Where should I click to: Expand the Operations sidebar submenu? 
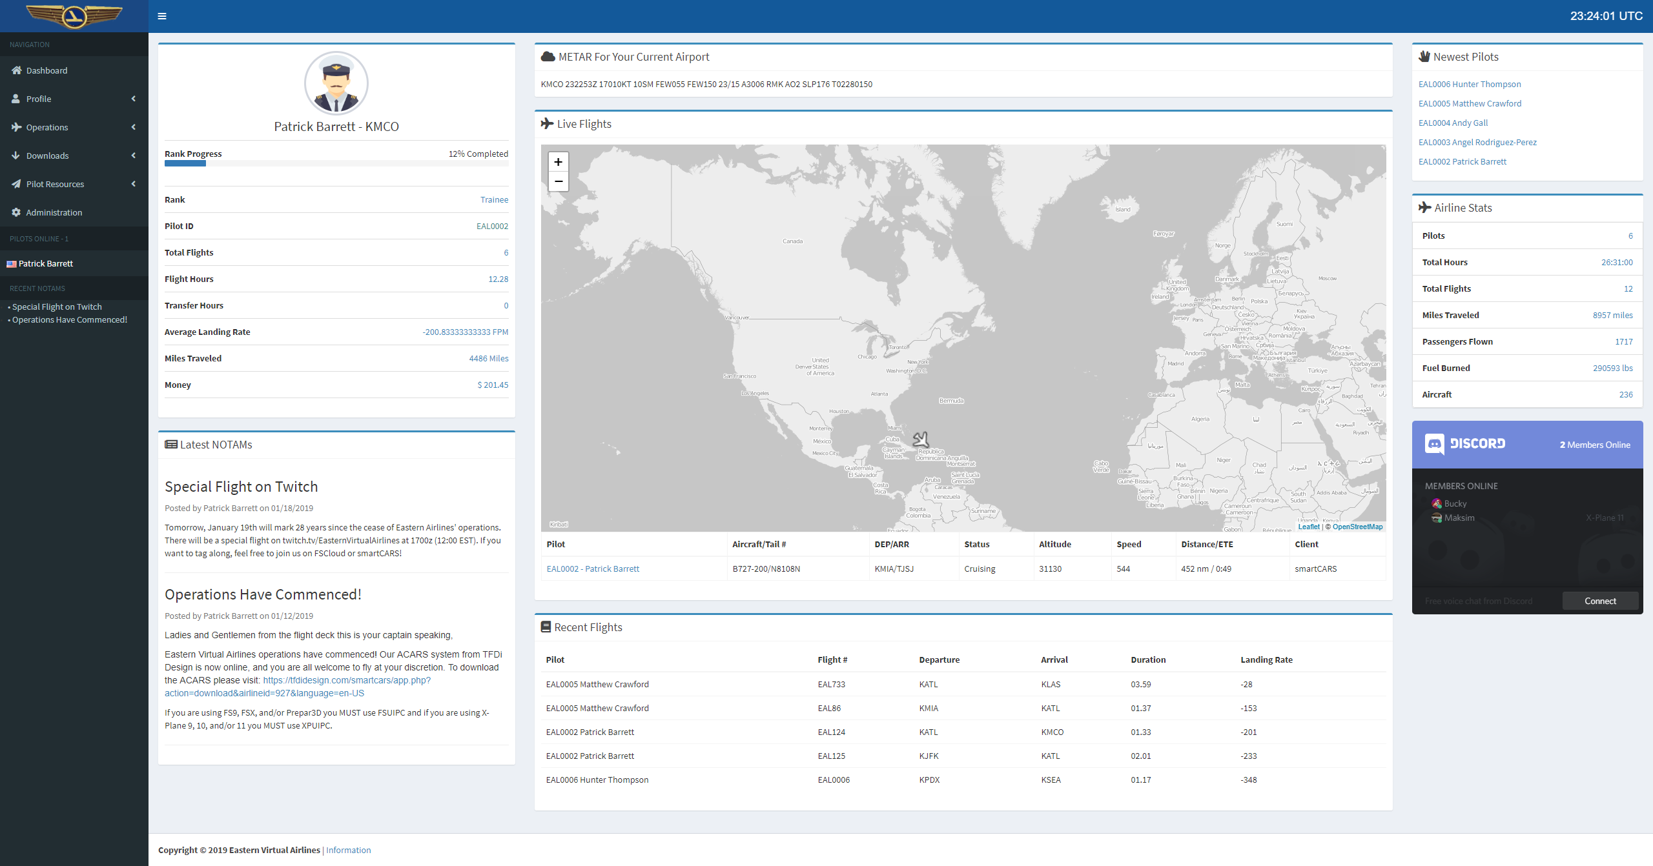[134, 127]
